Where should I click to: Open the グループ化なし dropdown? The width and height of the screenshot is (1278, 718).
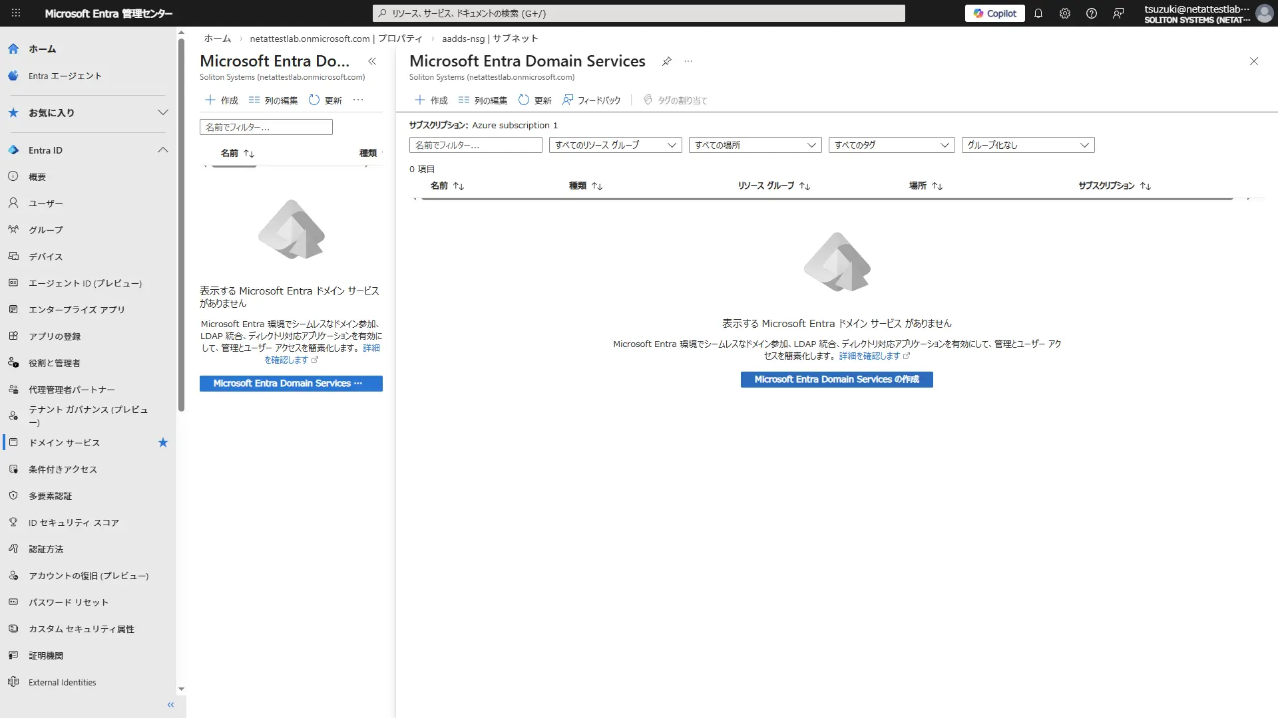(x=1028, y=145)
